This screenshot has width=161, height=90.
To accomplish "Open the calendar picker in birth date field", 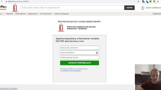I will pos(97,53).
